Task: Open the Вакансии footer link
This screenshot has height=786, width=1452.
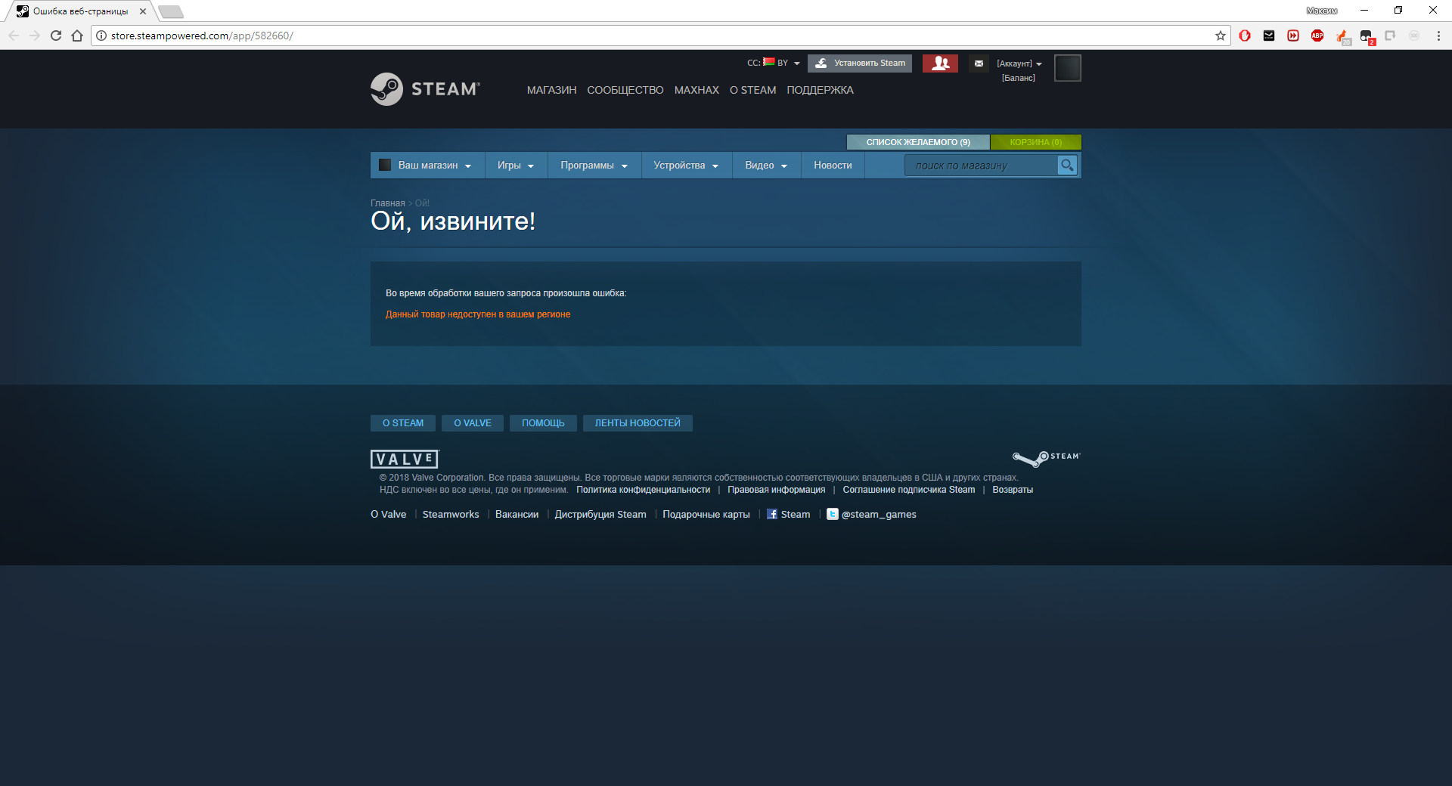Action: pyautogui.click(x=517, y=515)
